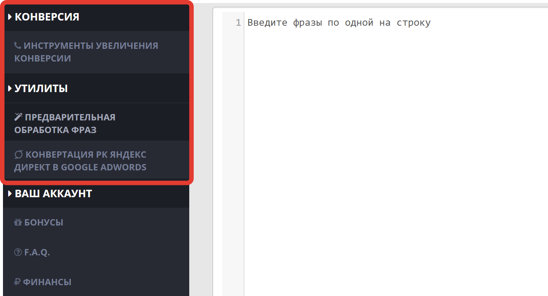Viewport: 548px width, 296px height.
Task: Click the gift icon next to Бонусы
Action: pos(18,223)
